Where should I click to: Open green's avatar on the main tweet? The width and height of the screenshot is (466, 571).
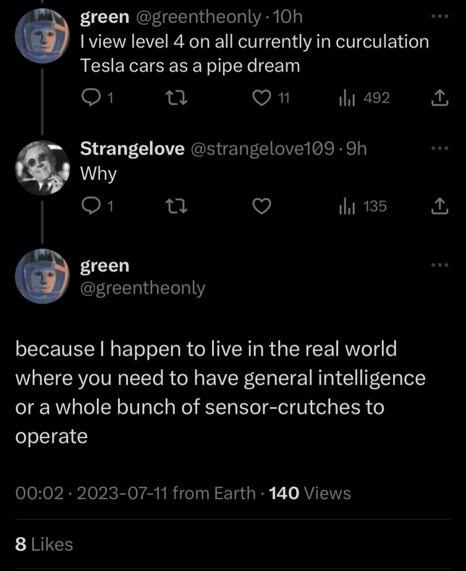tap(42, 276)
